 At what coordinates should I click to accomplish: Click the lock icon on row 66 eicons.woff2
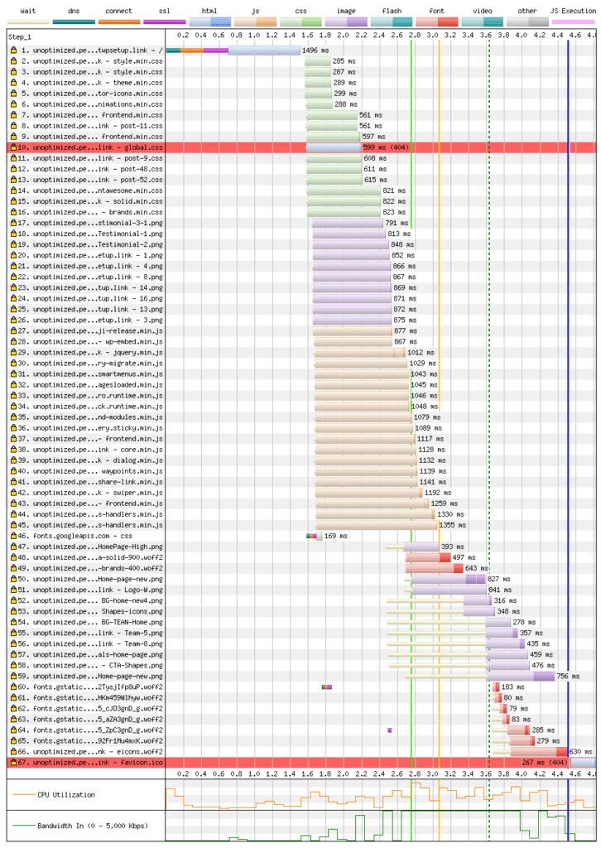point(13,751)
